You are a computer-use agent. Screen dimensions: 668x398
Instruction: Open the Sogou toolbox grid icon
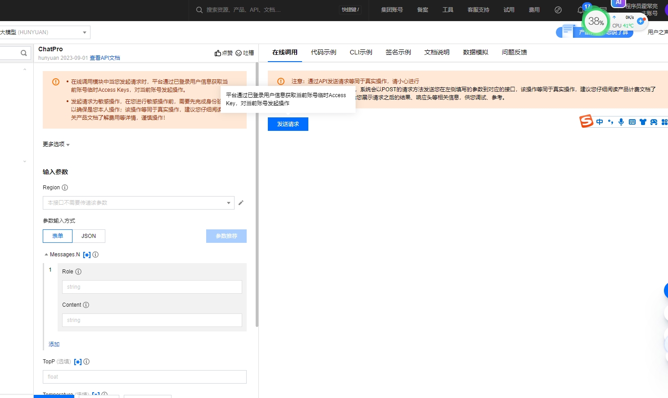(x=664, y=122)
